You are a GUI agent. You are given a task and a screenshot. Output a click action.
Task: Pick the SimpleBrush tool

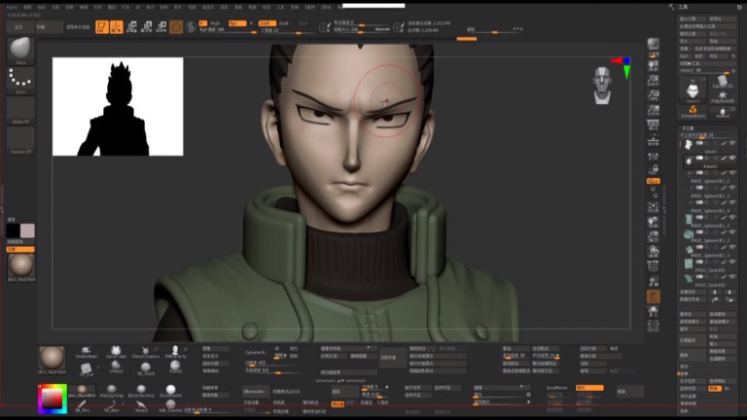(693, 112)
